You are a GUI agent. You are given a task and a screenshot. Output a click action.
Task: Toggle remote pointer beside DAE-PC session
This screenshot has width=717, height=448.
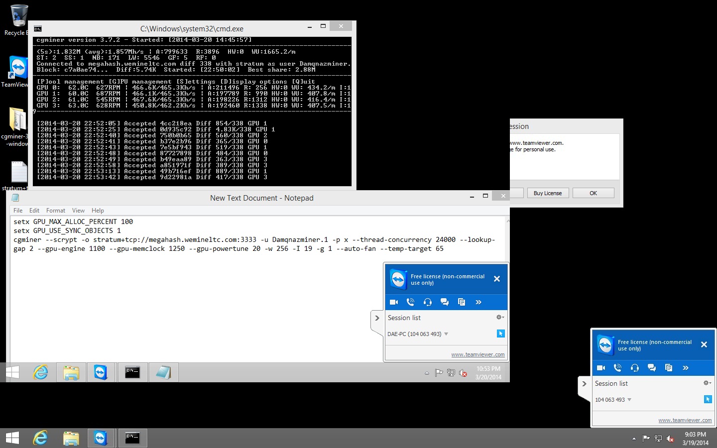[x=501, y=334]
